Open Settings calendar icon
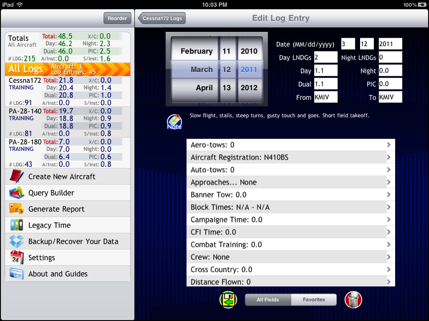The height and width of the screenshot is (321, 429). (17, 258)
